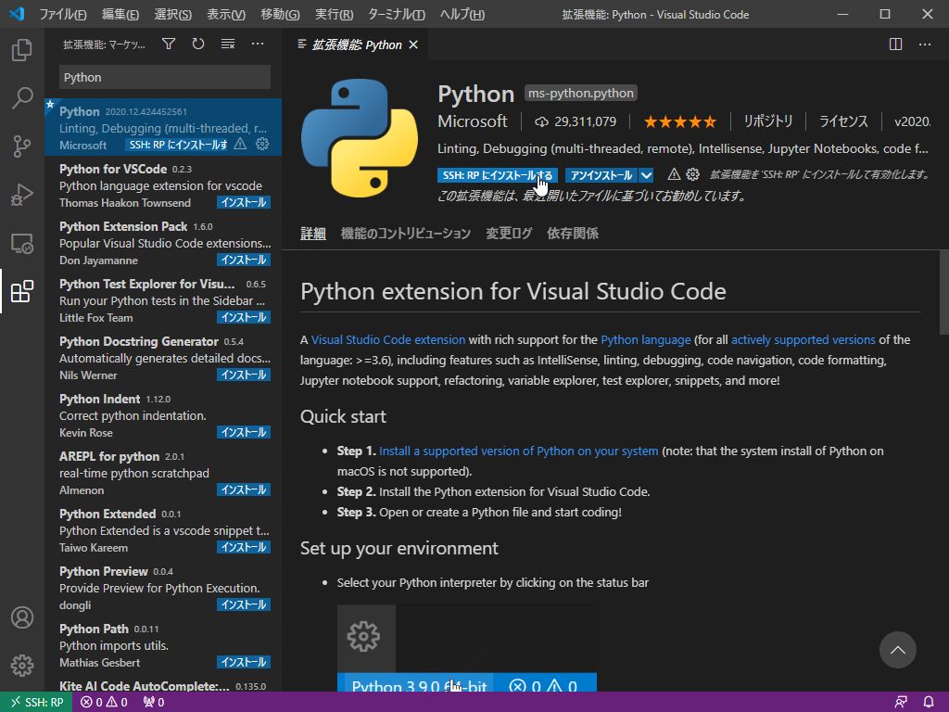
Task: Install Python for VSCode extension
Action: [244, 202]
